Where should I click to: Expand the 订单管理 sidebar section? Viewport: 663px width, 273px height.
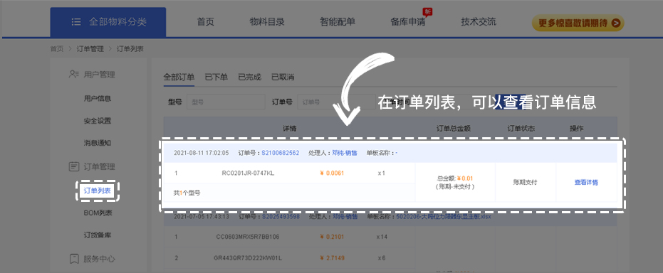[99, 166]
